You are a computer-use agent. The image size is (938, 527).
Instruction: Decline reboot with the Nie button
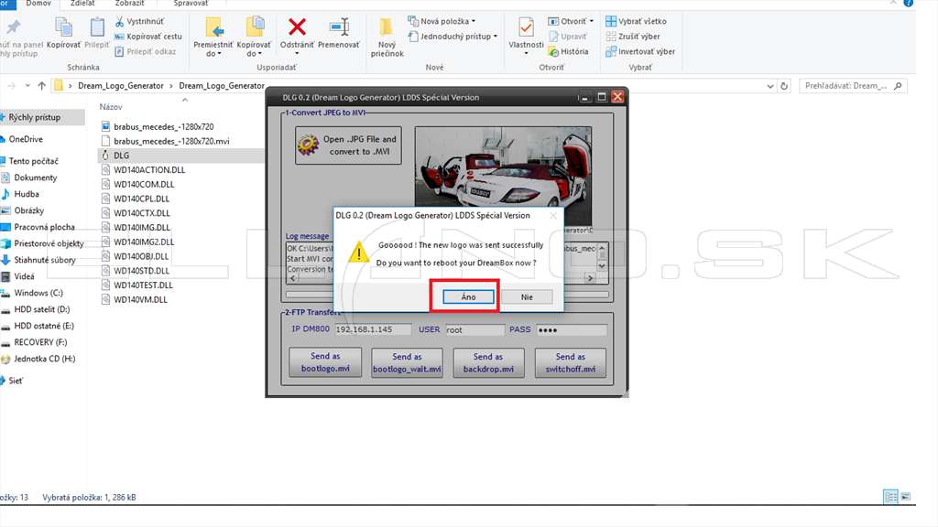click(527, 297)
